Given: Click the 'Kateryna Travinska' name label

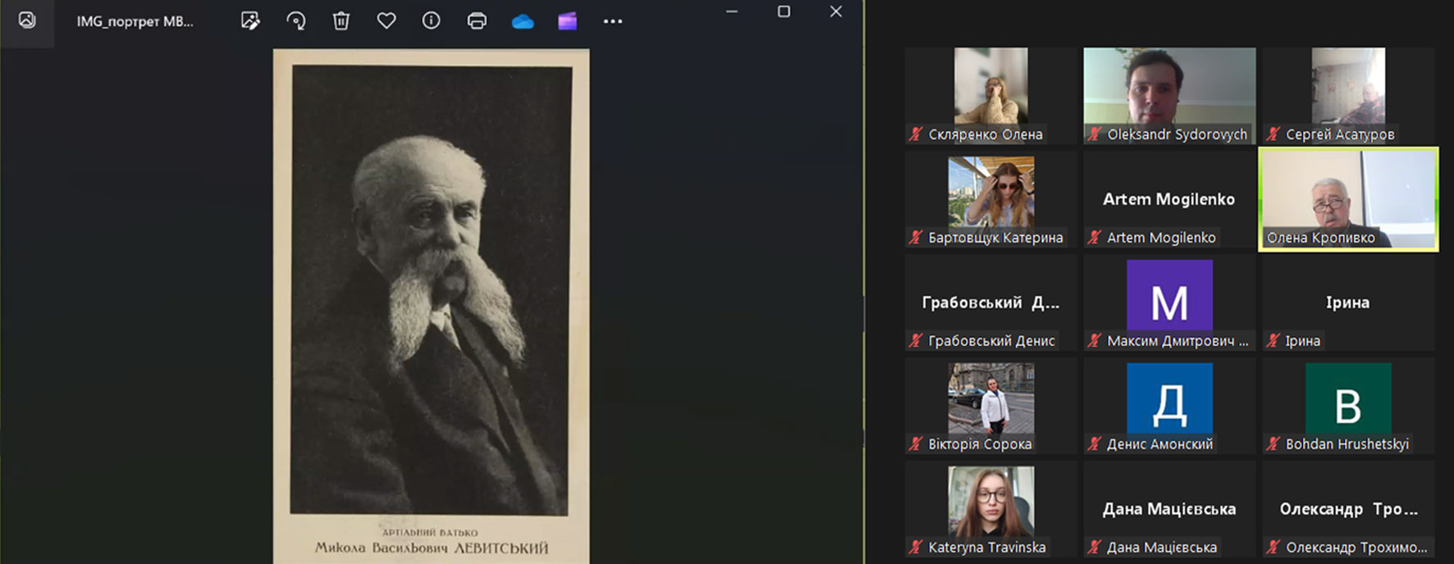Looking at the screenshot, I should coord(987,548).
